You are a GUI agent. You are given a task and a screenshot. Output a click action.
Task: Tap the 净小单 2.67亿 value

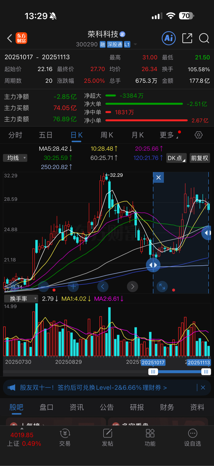tap(200, 121)
